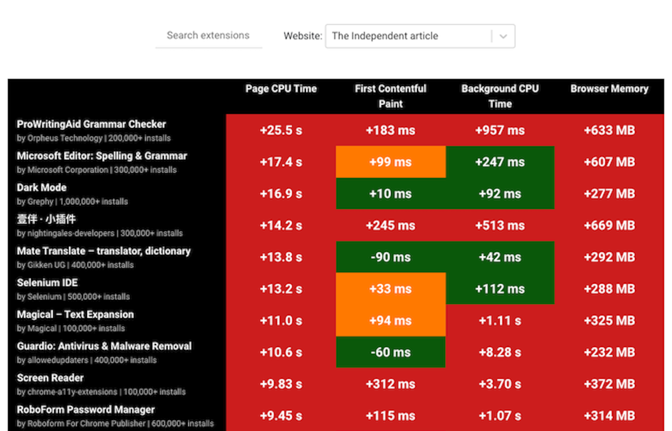The width and height of the screenshot is (672, 431).
Task: Open the Website dropdown selector
Action: coord(420,36)
